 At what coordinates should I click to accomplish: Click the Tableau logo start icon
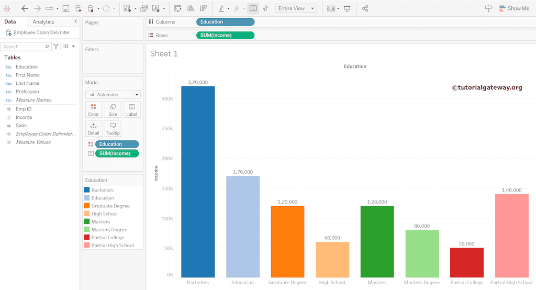pos(6,8)
